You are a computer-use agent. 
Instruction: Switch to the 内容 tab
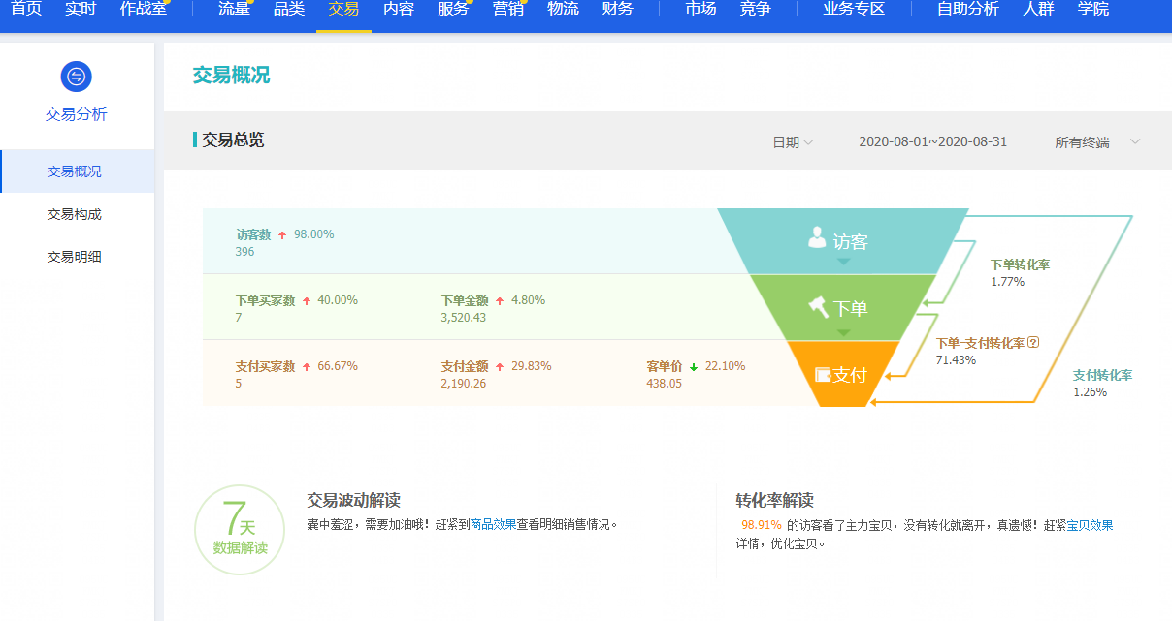click(399, 10)
